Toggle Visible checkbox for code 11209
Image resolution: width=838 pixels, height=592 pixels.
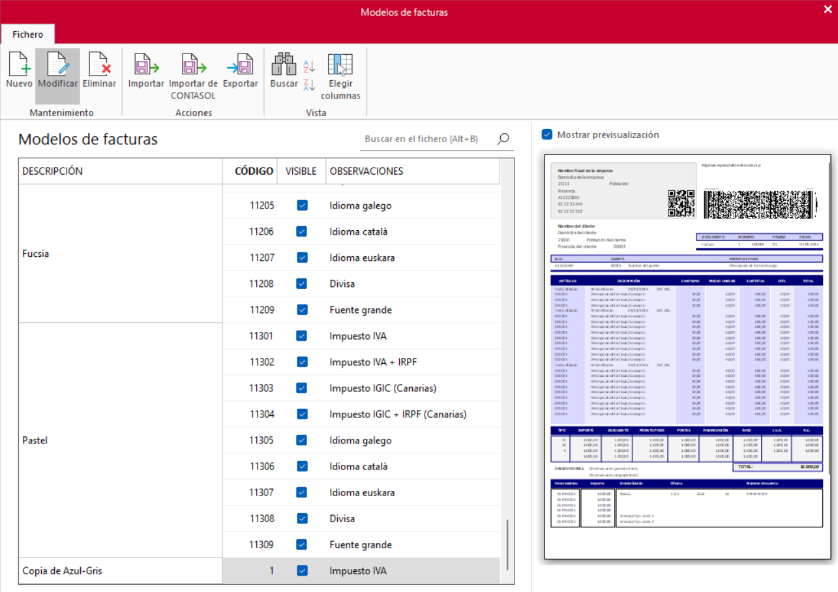(302, 310)
